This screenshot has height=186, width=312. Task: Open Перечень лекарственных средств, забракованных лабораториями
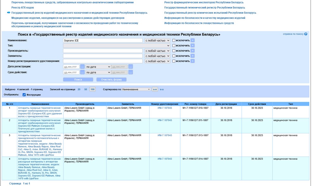tap(73, 3)
